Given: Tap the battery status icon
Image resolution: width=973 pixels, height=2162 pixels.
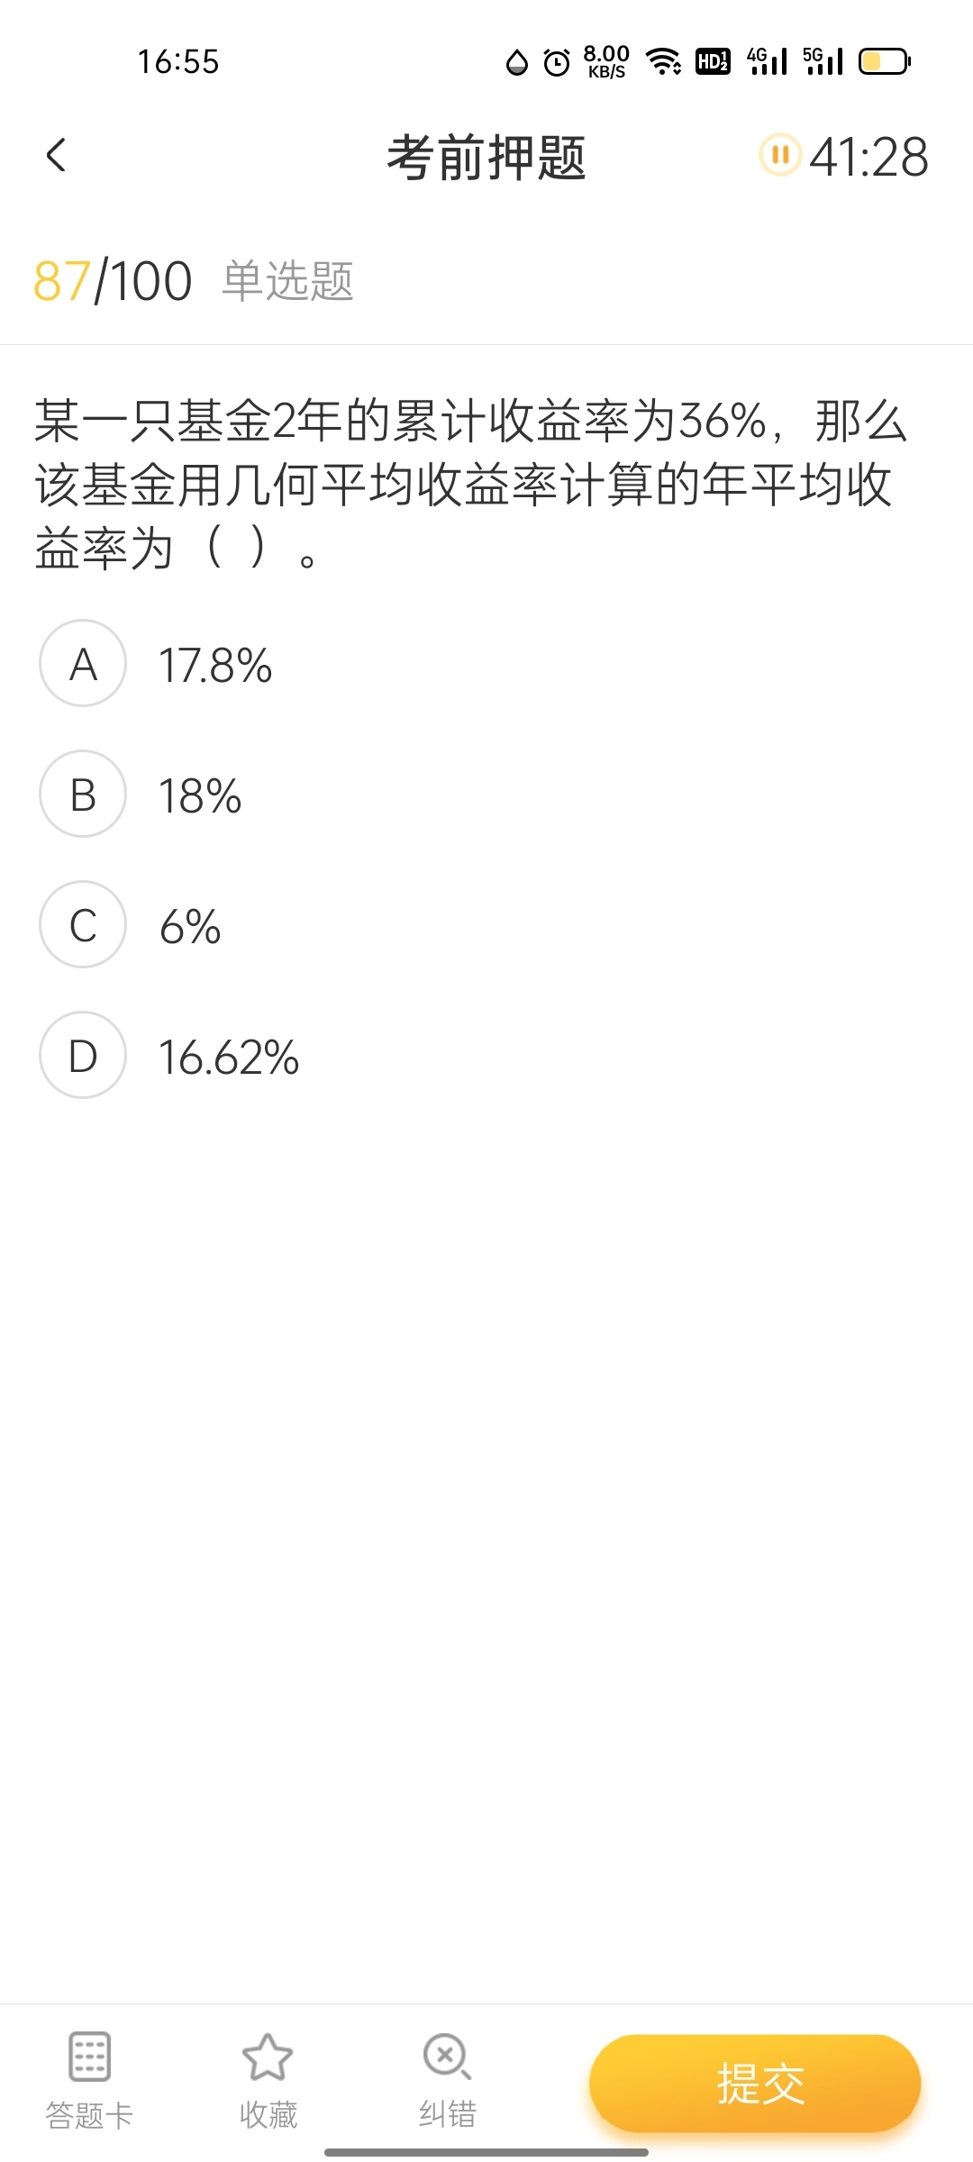Looking at the screenshot, I should 884,61.
